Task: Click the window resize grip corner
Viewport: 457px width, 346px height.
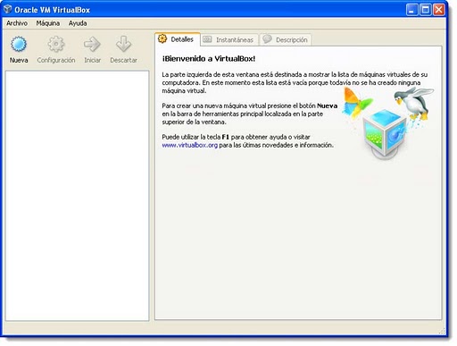Action: point(442,331)
